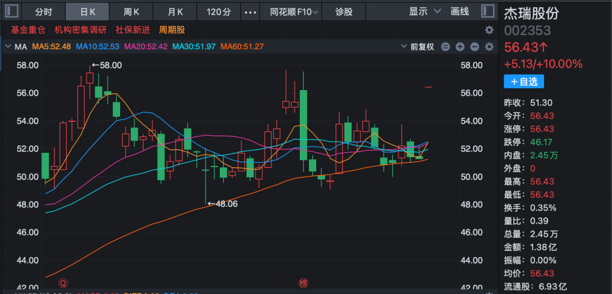Click the 诊股 stock diagnosis button
Screen dimensions: 612x294
pos(343,11)
